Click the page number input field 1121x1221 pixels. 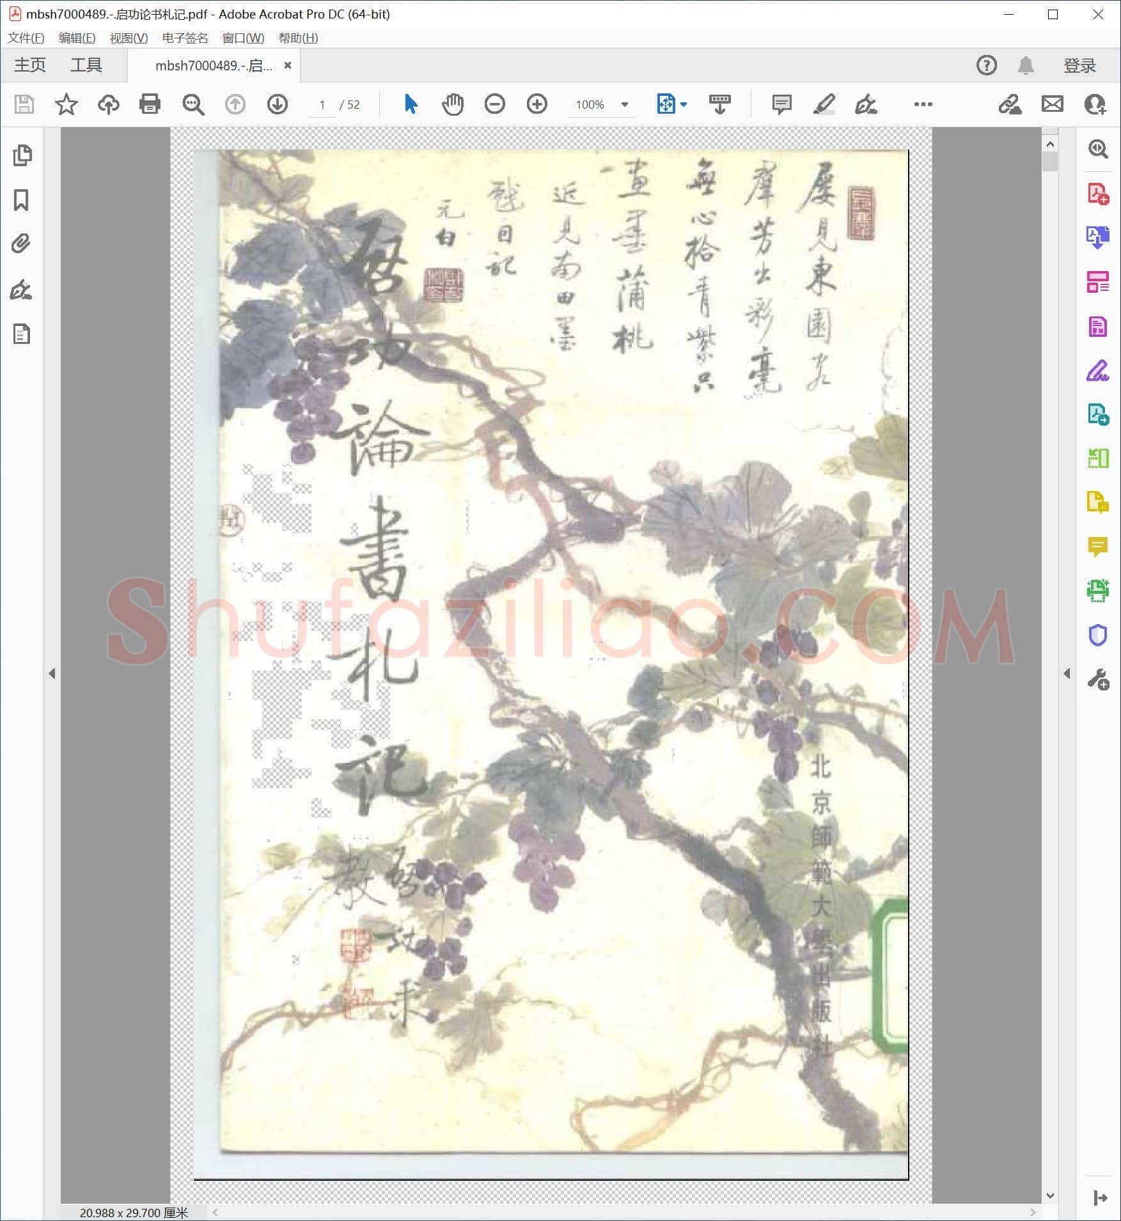pos(322,104)
